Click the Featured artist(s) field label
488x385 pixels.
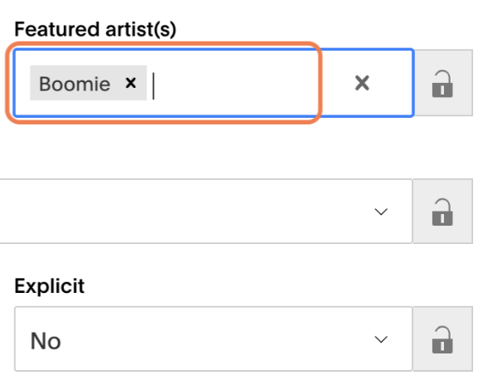(x=95, y=29)
